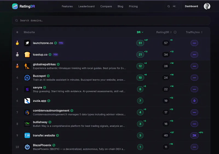Sort by the DR column dropdown
The image size is (219, 154).
140,32
